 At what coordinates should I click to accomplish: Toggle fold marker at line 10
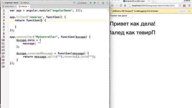tap(9, 40)
